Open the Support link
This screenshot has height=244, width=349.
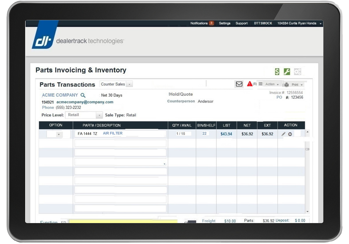tap(242, 23)
